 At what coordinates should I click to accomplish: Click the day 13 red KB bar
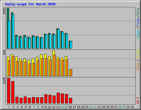(58, 98)
